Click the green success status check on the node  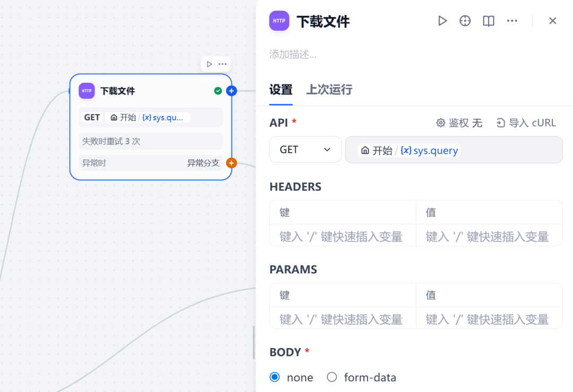[x=218, y=91]
